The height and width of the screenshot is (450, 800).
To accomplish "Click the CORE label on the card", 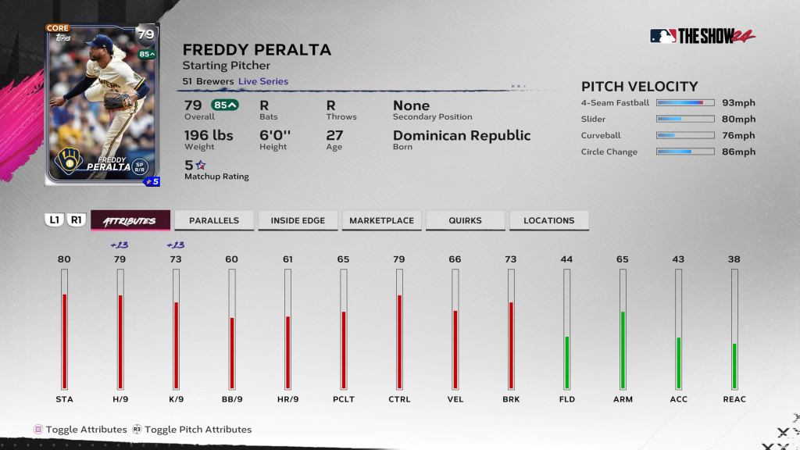I will click(58, 28).
